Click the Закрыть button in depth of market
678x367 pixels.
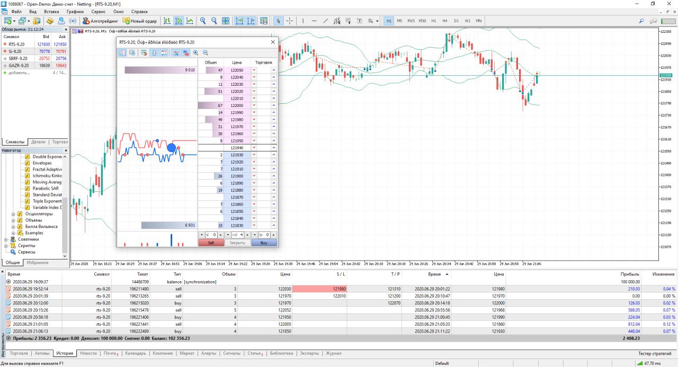coord(237,243)
